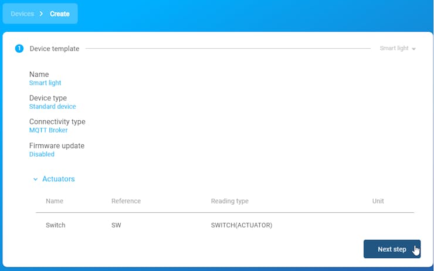Click the Device type label

pyautogui.click(x=48, y=98)
